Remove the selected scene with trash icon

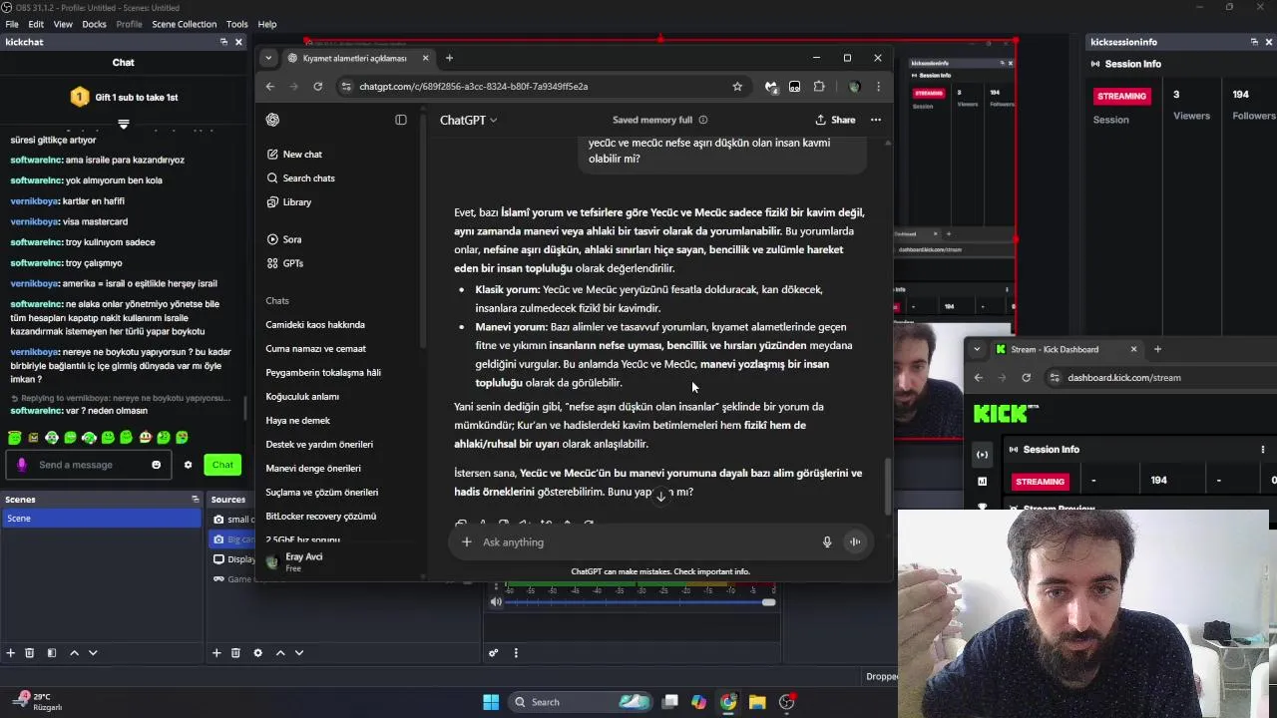pyautogui.click(x=29, y=653)
